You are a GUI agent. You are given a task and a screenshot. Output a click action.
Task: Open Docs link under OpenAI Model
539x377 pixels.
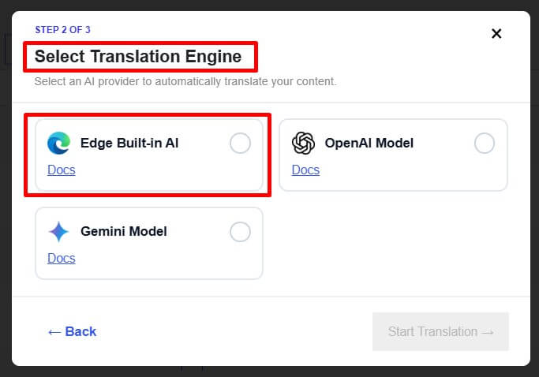(305, 170)
